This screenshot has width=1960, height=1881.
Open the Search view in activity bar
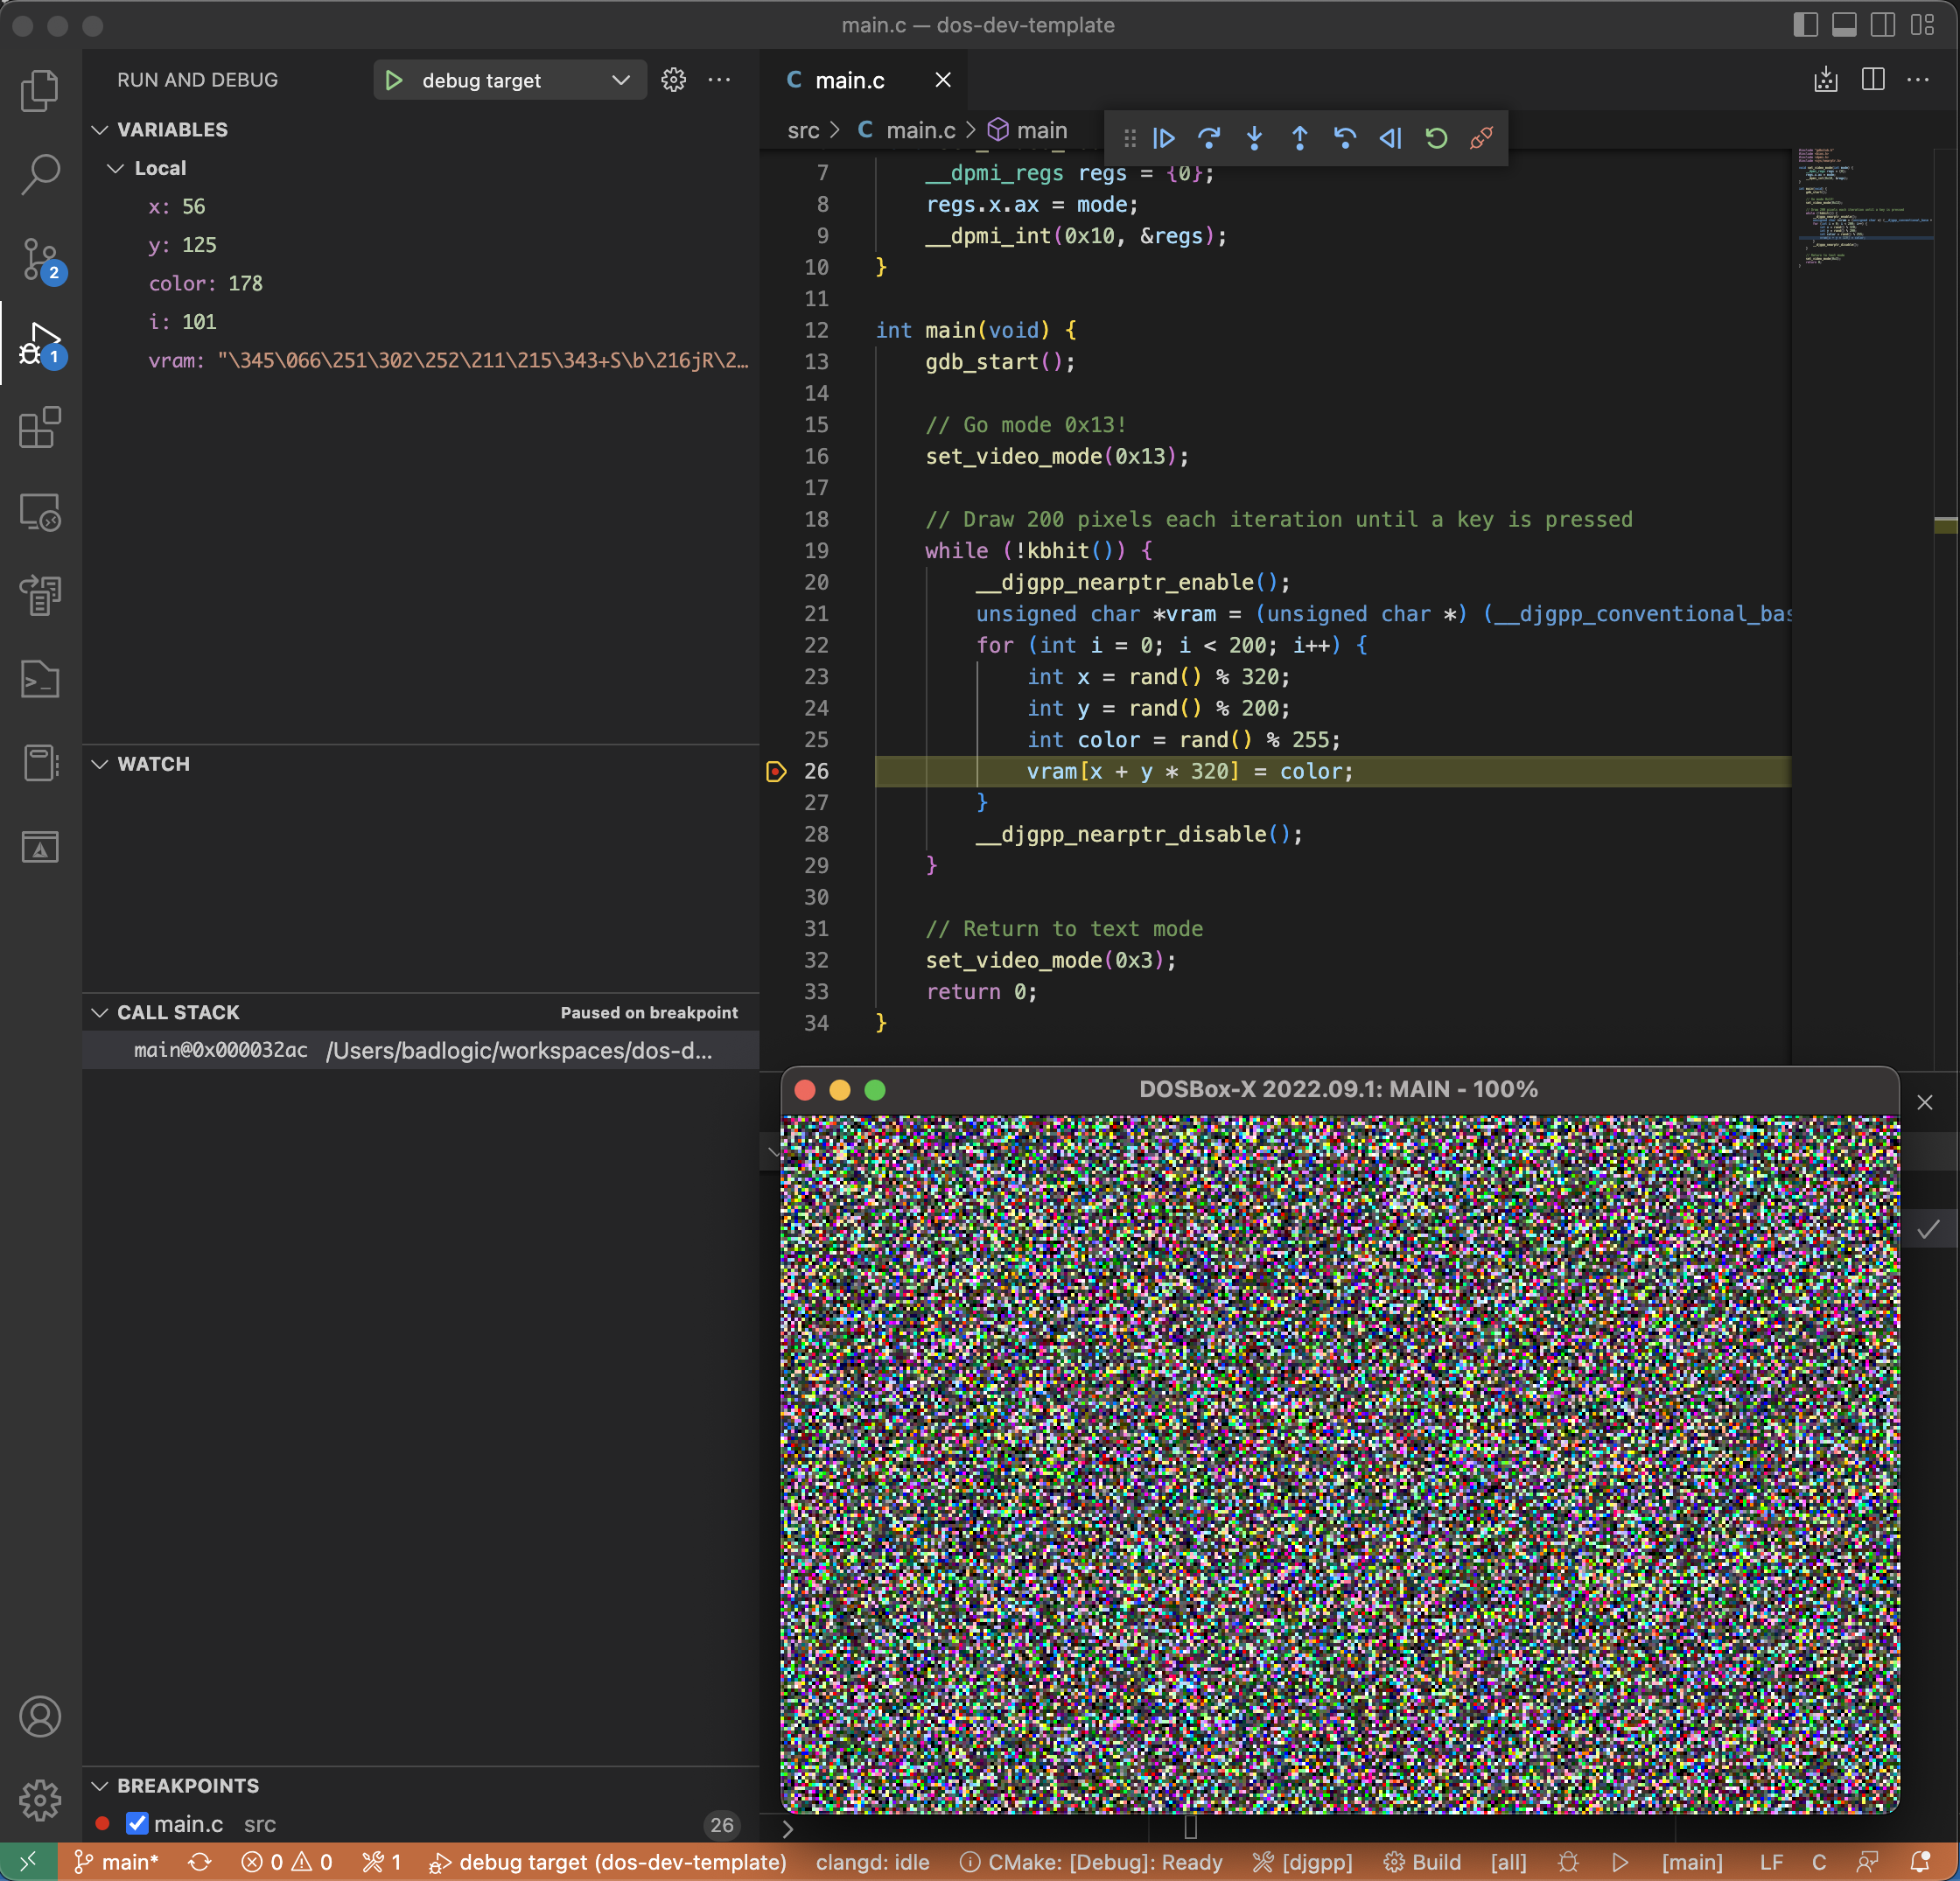click(40, 174)
